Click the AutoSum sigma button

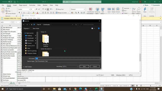click(126, 8)
